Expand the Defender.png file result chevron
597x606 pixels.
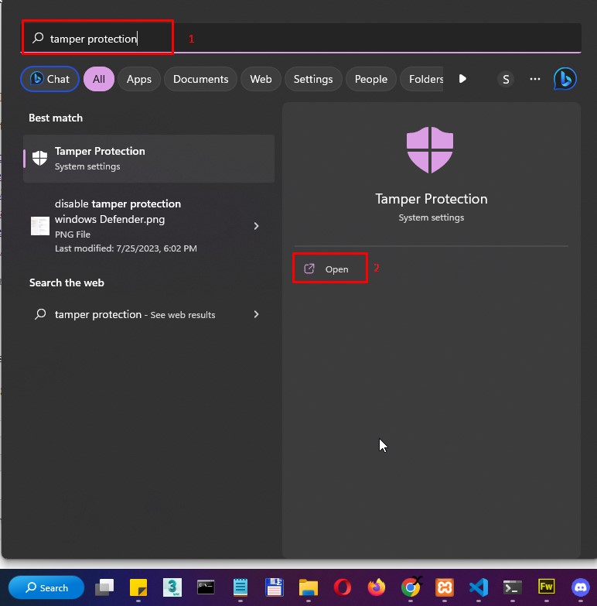[256, 226]
